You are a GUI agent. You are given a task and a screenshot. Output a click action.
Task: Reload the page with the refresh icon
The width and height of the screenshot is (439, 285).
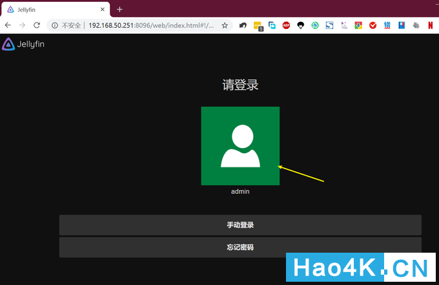tap(37, 25)
